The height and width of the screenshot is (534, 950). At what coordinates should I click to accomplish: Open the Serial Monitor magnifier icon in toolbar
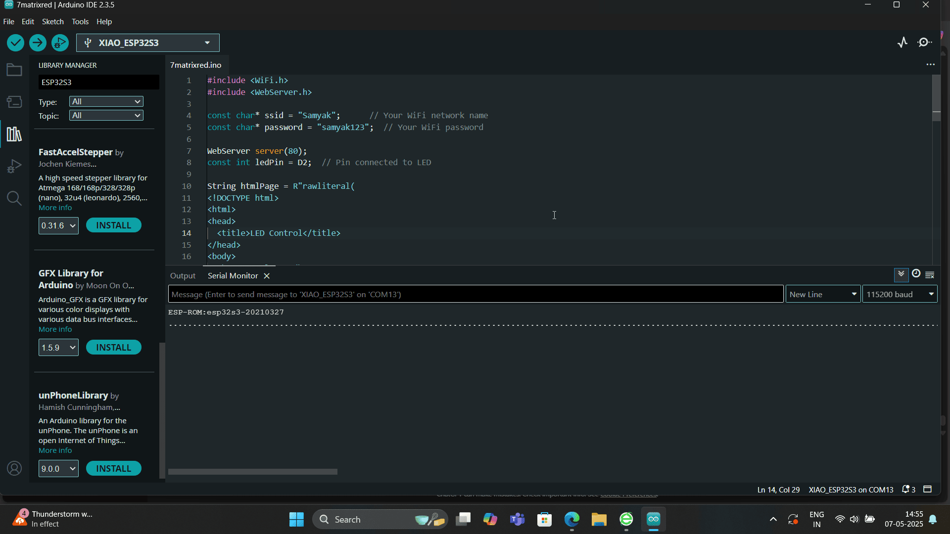[x=925, y=43]
